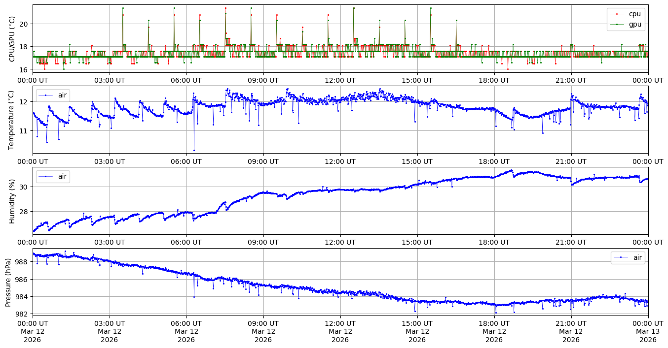Click 09:00 UT tick under Humidity chart
Viewport: 668px width, 348px height.
[263, 242]
